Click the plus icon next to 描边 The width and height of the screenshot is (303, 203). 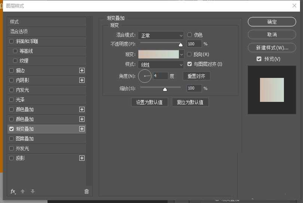[x=82, y=70]
